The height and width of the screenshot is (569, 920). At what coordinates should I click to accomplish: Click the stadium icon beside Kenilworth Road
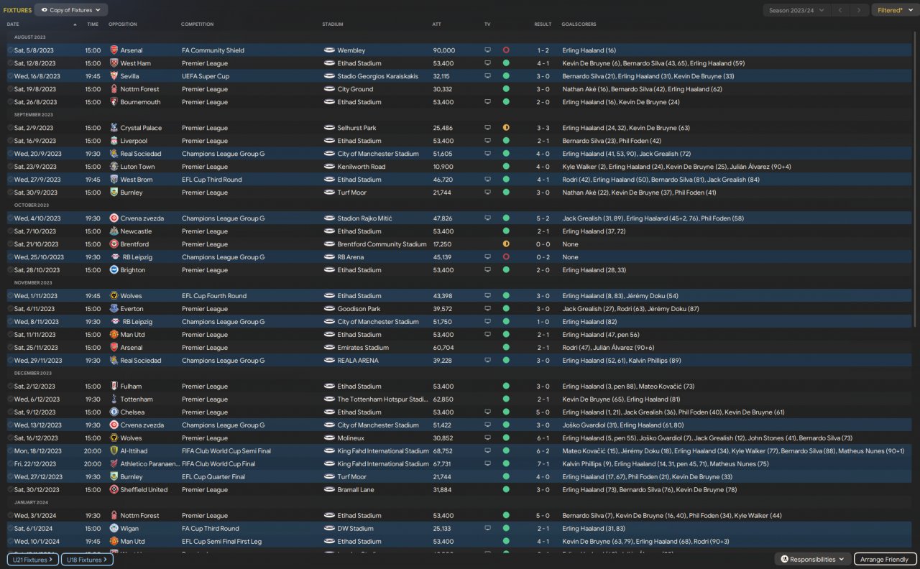coord(329,167)
